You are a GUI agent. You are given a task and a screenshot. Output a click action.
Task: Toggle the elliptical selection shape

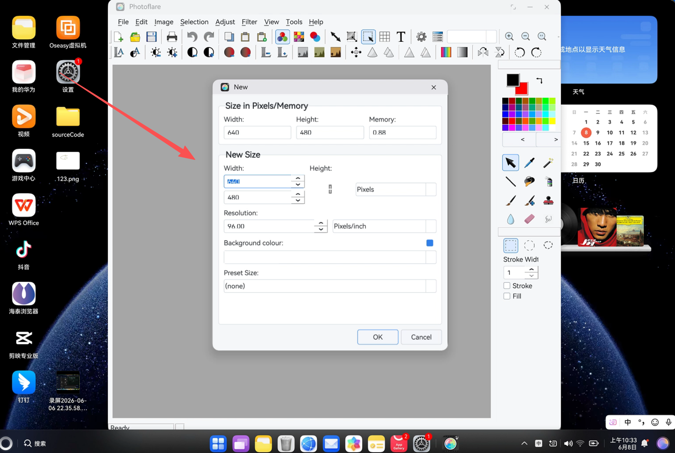click(529, 245)
